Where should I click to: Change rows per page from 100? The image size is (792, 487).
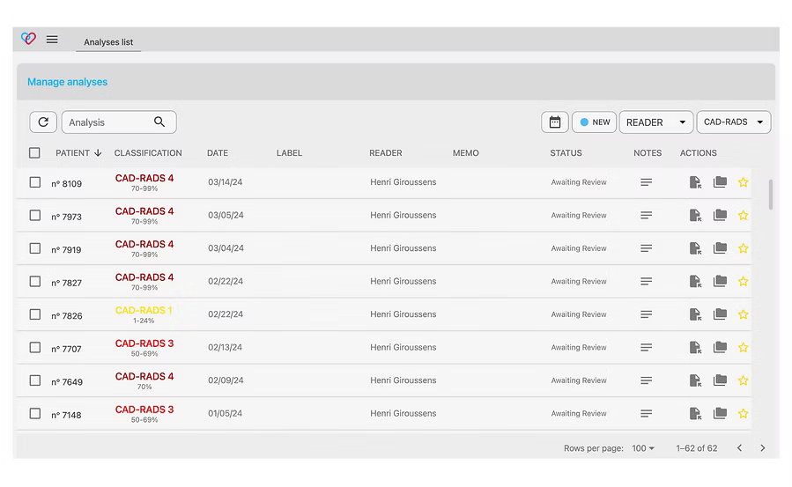tap(643, 448)
